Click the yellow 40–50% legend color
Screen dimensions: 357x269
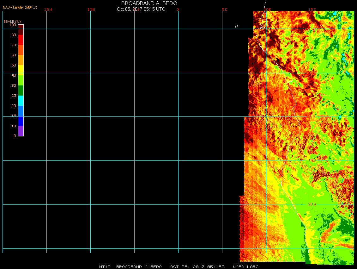(21, 70)
